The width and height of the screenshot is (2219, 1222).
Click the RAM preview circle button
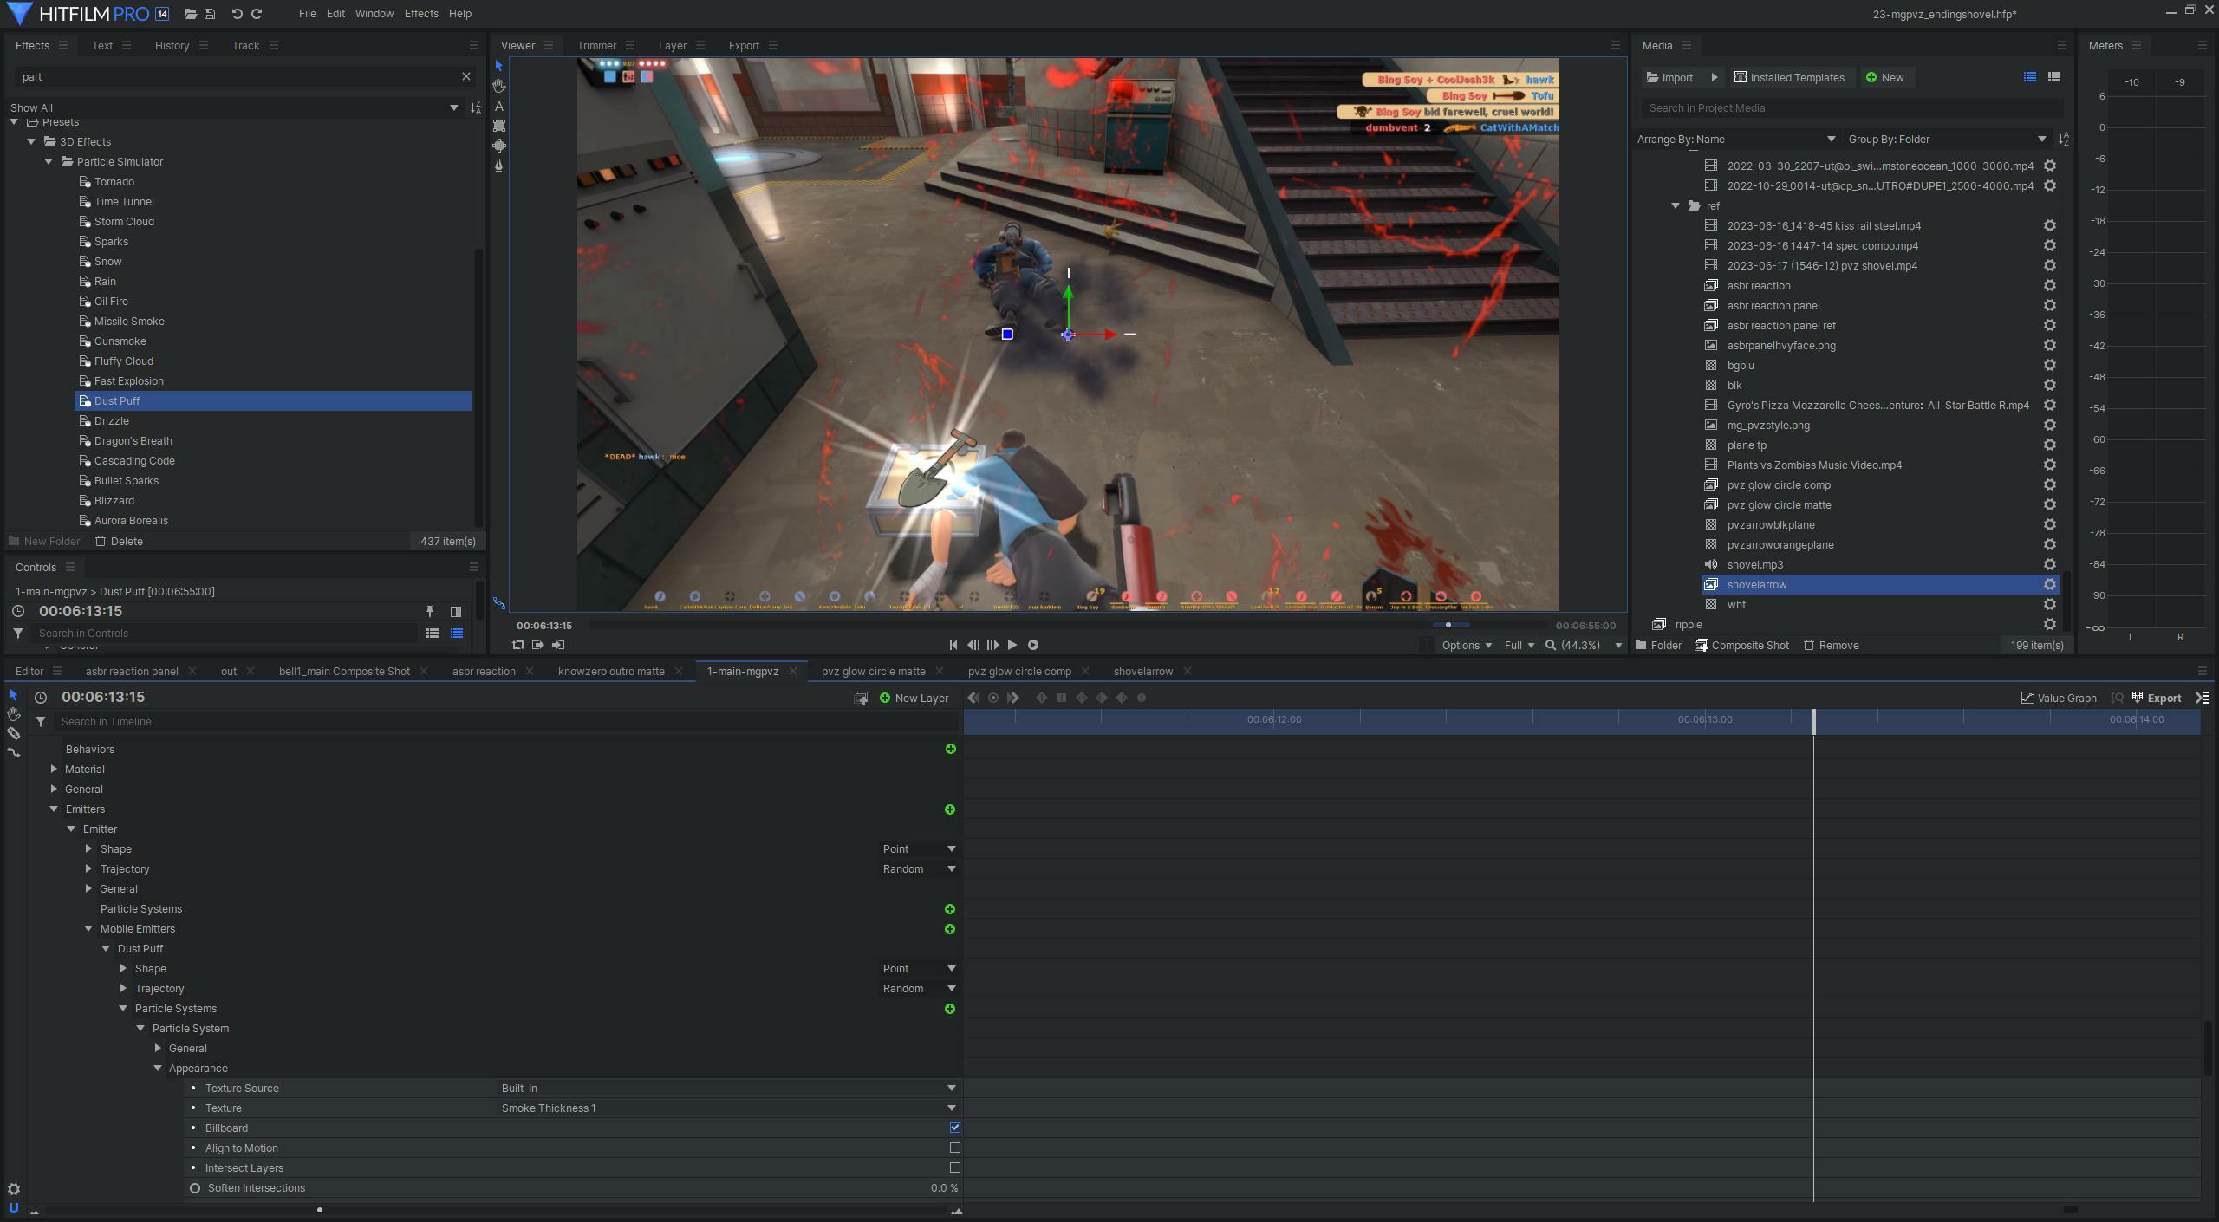point(1033,645)
